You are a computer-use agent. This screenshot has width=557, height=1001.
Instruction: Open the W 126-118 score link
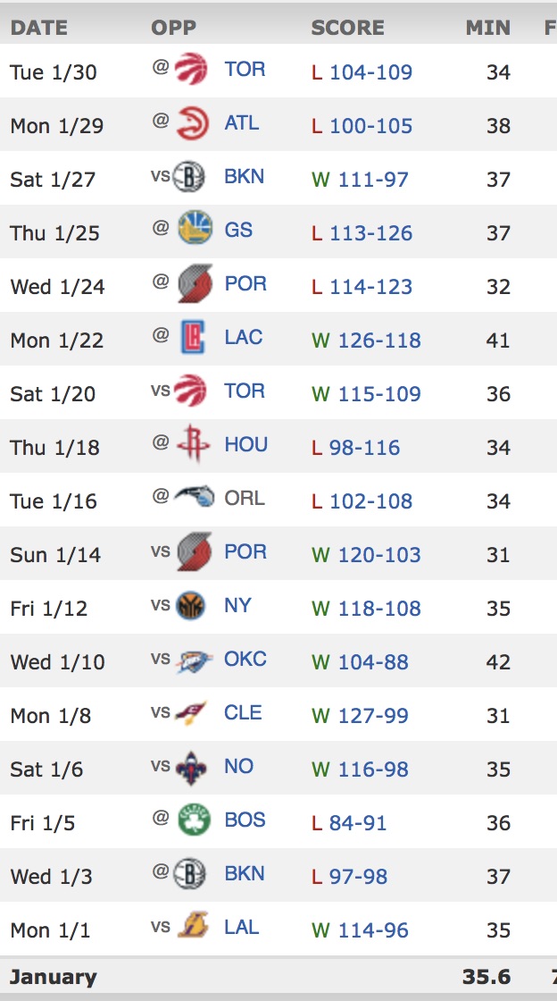[378, 341]
